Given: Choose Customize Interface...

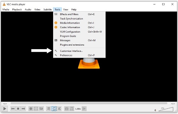Looking at the screenshot, I should click(x=79, y=51).
